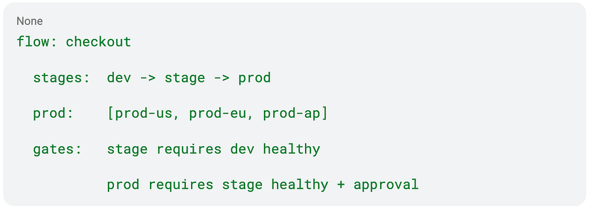
Task: Click the 'stages:' key label
Action: click(62, 78)
